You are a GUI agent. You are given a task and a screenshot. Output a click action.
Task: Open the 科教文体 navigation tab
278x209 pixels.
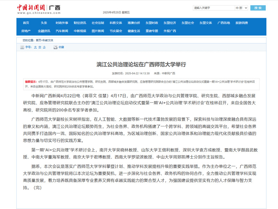[116, 23]
